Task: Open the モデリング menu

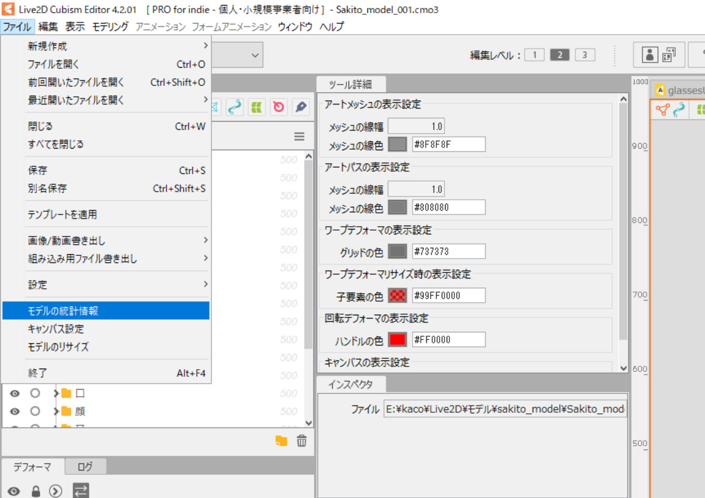Action: (x=110, y=26)
